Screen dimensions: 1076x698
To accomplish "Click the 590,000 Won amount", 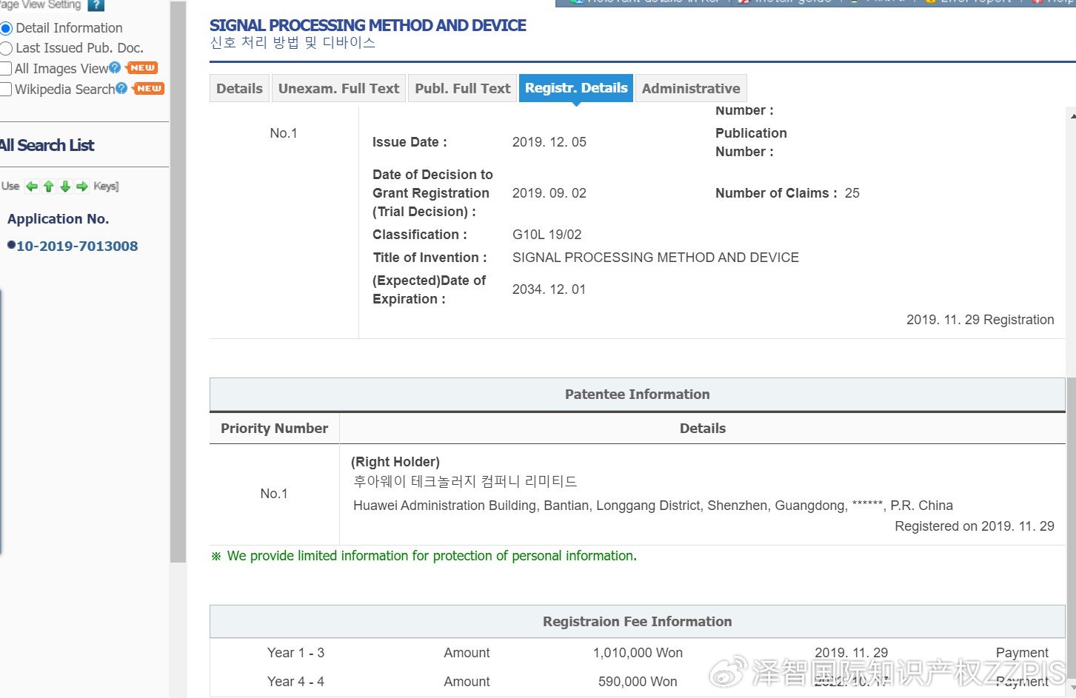I will point(638,682).
